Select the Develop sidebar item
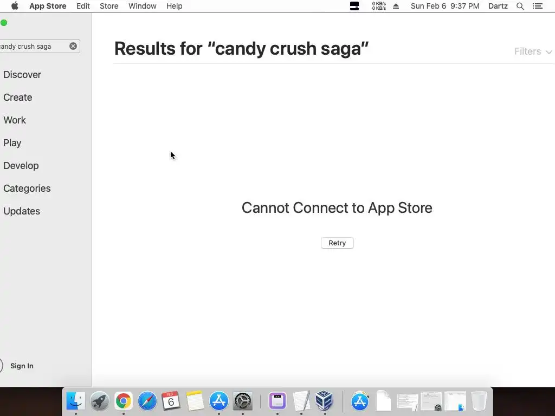Image resolution: width=555 pixels, height=416 pixels. point(21,166)
